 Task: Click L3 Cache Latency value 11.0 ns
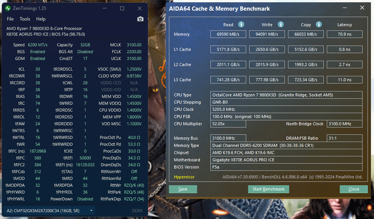tap(345, 80)
